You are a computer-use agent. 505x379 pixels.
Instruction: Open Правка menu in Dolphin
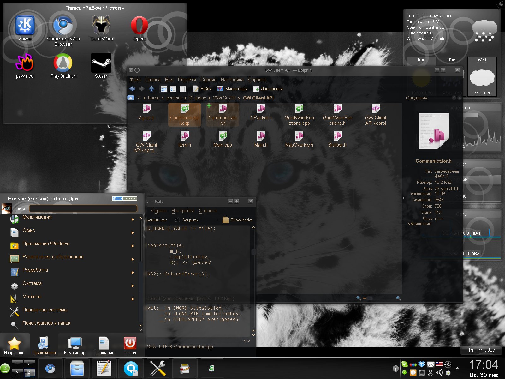153,80
